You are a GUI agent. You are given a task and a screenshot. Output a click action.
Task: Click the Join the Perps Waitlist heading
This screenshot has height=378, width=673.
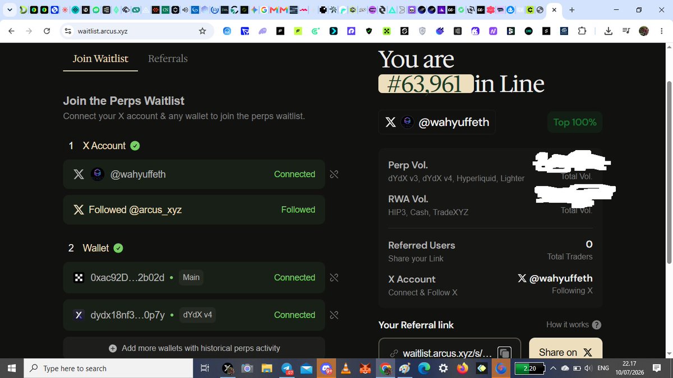click(x=124, y=101)
